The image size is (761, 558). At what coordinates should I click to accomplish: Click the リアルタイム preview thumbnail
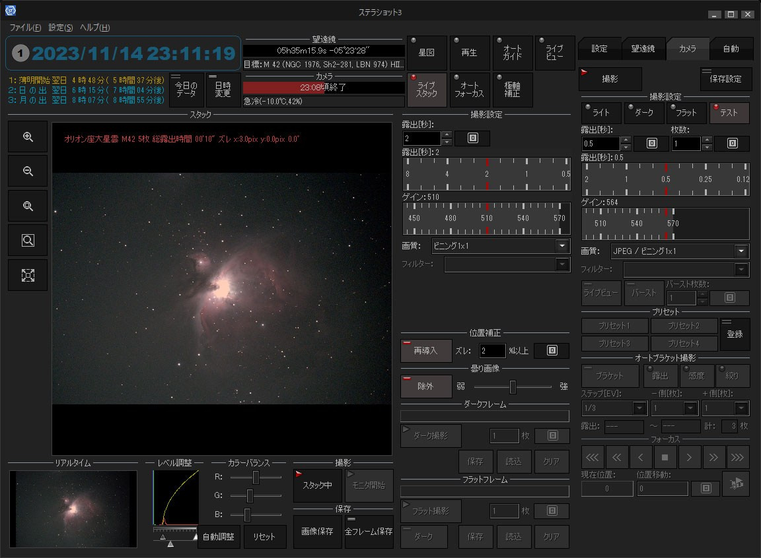pos(73,509)
